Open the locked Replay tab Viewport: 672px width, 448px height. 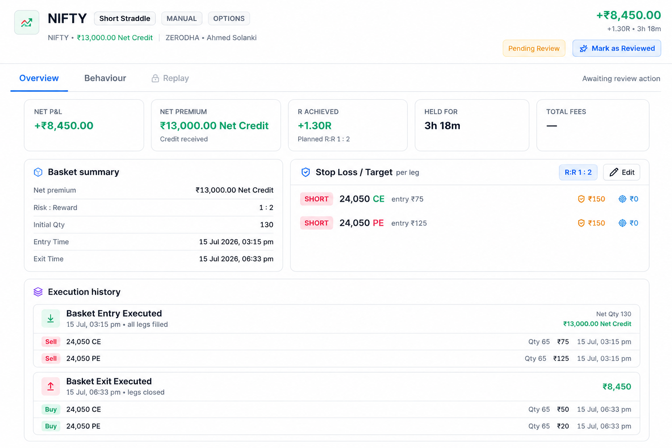[170, 78]
